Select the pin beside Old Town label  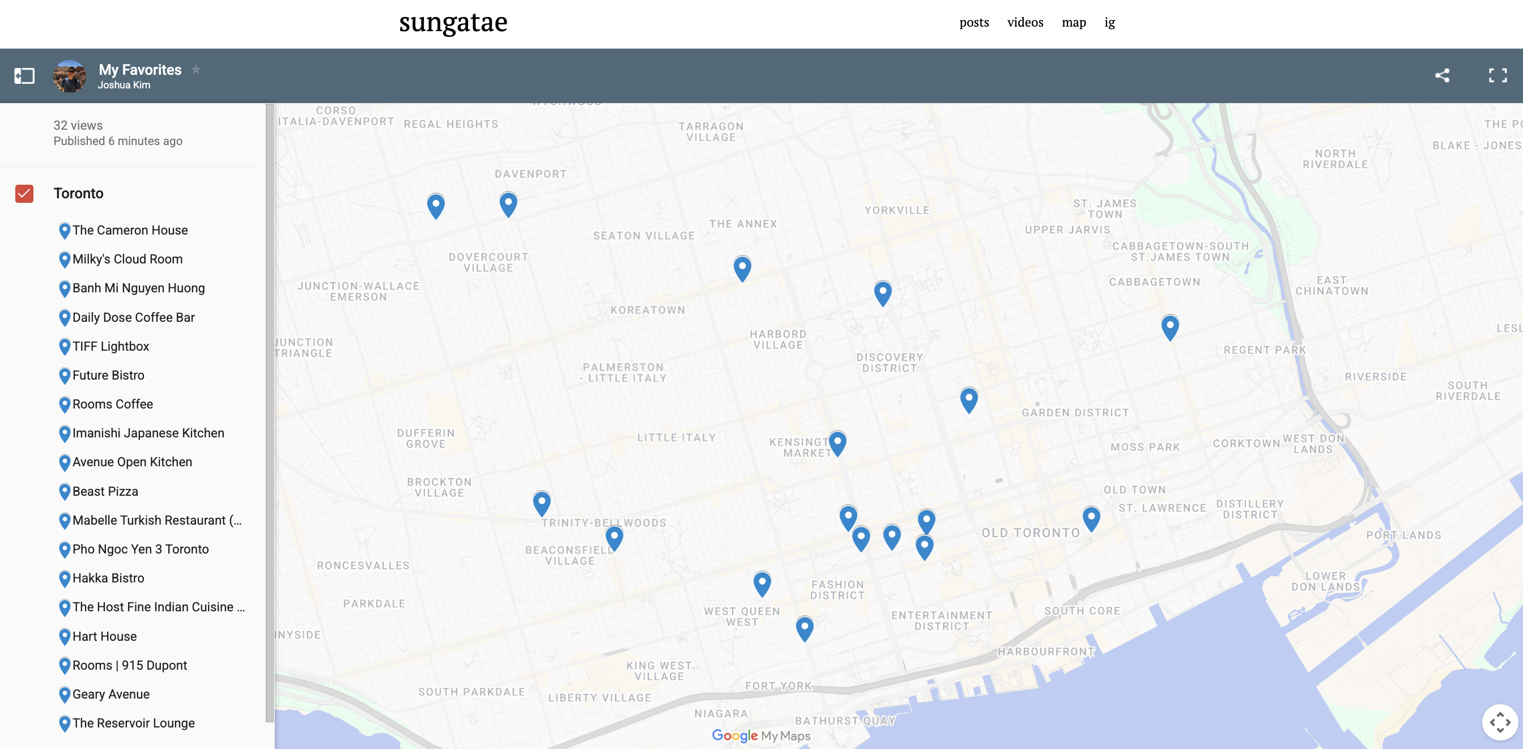point(1091,519)
